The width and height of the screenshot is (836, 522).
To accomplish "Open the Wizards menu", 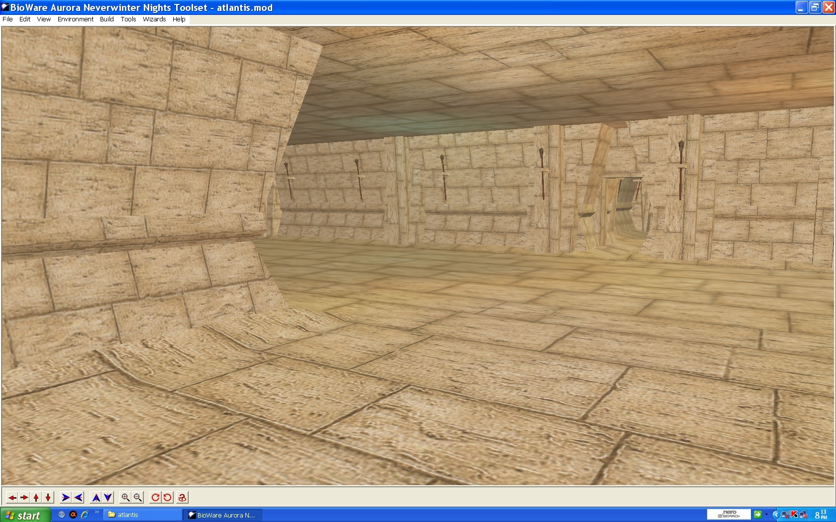I will point(154,19).
